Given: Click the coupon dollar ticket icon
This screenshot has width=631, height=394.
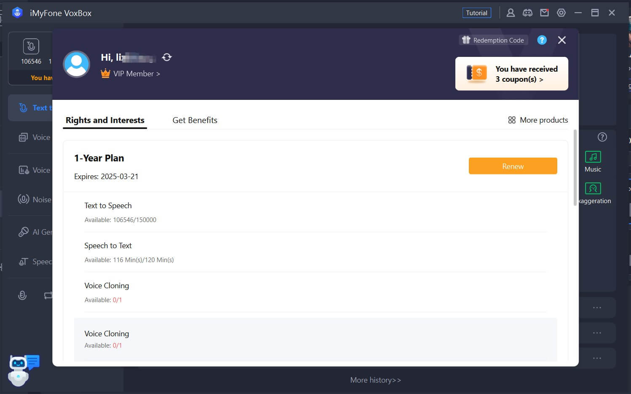Looking at the screenshot, I should tap(477, 73).
